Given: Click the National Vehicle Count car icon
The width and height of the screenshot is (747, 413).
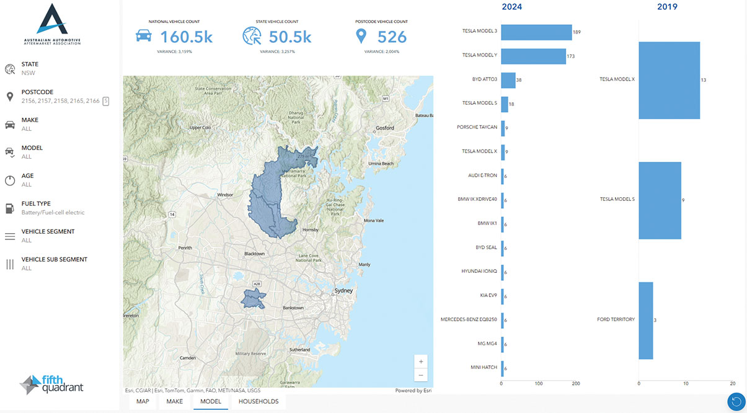Looking at the screenshot, I should click(x=143, y=37).
